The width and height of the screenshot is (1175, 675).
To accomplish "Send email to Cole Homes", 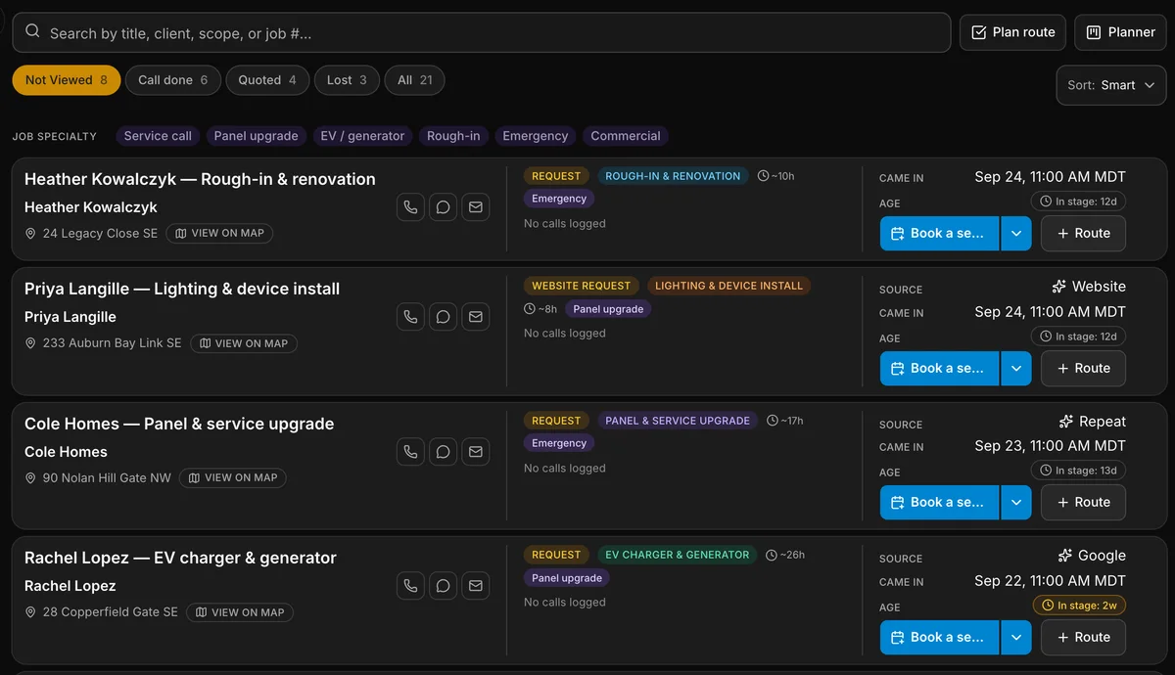I will pyautogui.click(x=476, y=452).
